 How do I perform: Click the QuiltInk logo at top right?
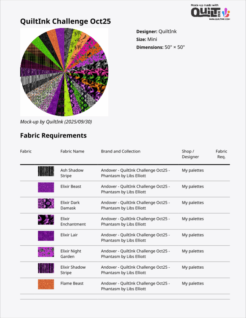[x=210, y=12]
